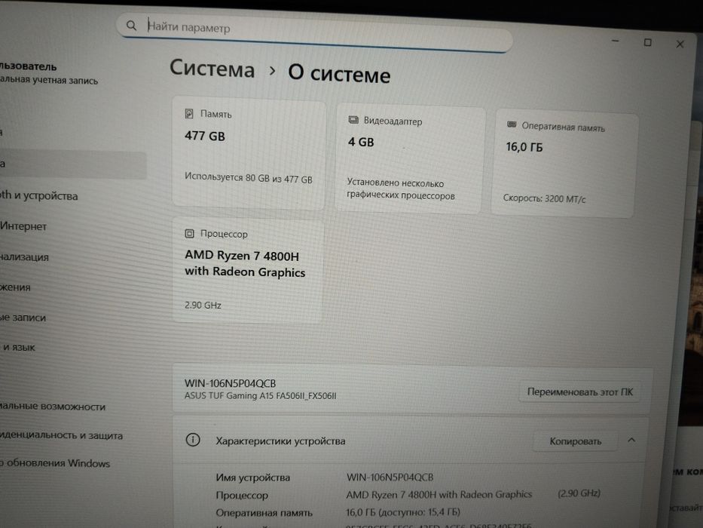Focus the Найти параметр search field
Image resolution: width=703 pixels, height=528 pixels.
tap(314, 32)
